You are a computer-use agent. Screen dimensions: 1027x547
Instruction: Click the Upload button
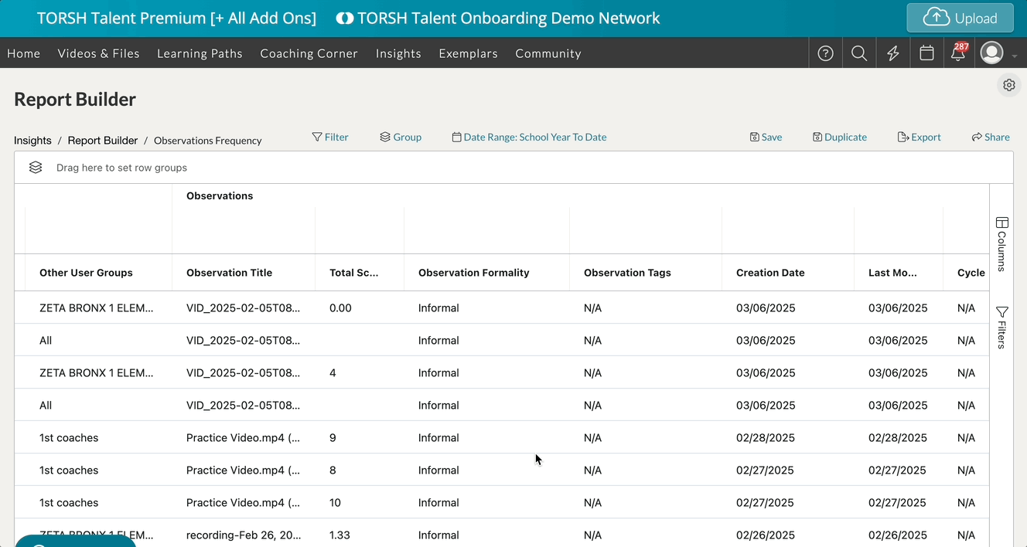[x=960, y=19]
